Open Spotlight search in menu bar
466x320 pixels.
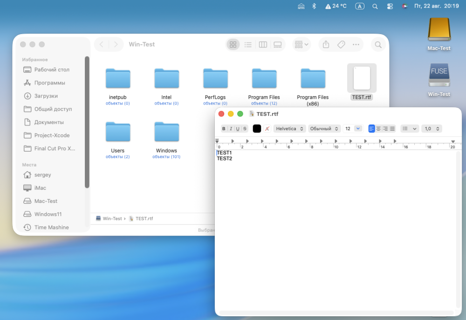click(x=375, y=6)
